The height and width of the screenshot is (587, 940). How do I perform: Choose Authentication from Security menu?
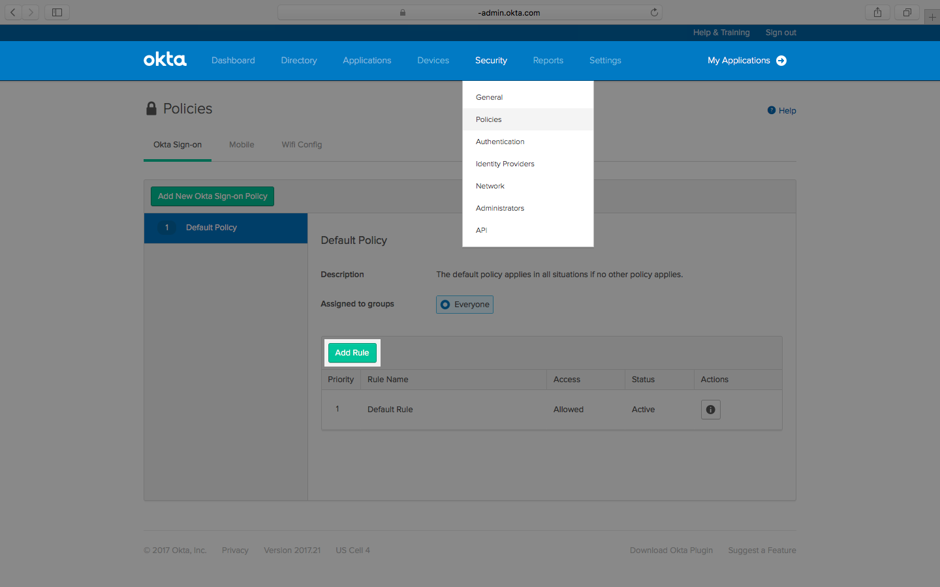[500, 142]
